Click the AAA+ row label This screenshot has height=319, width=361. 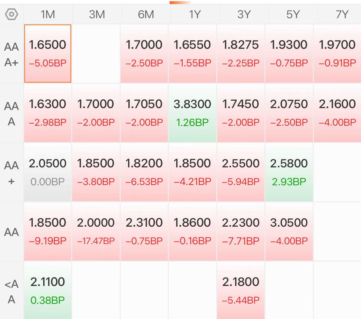(x=11, y=54)
